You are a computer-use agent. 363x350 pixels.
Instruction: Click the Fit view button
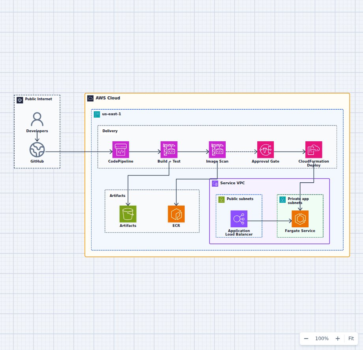click(x=351, y=339)
